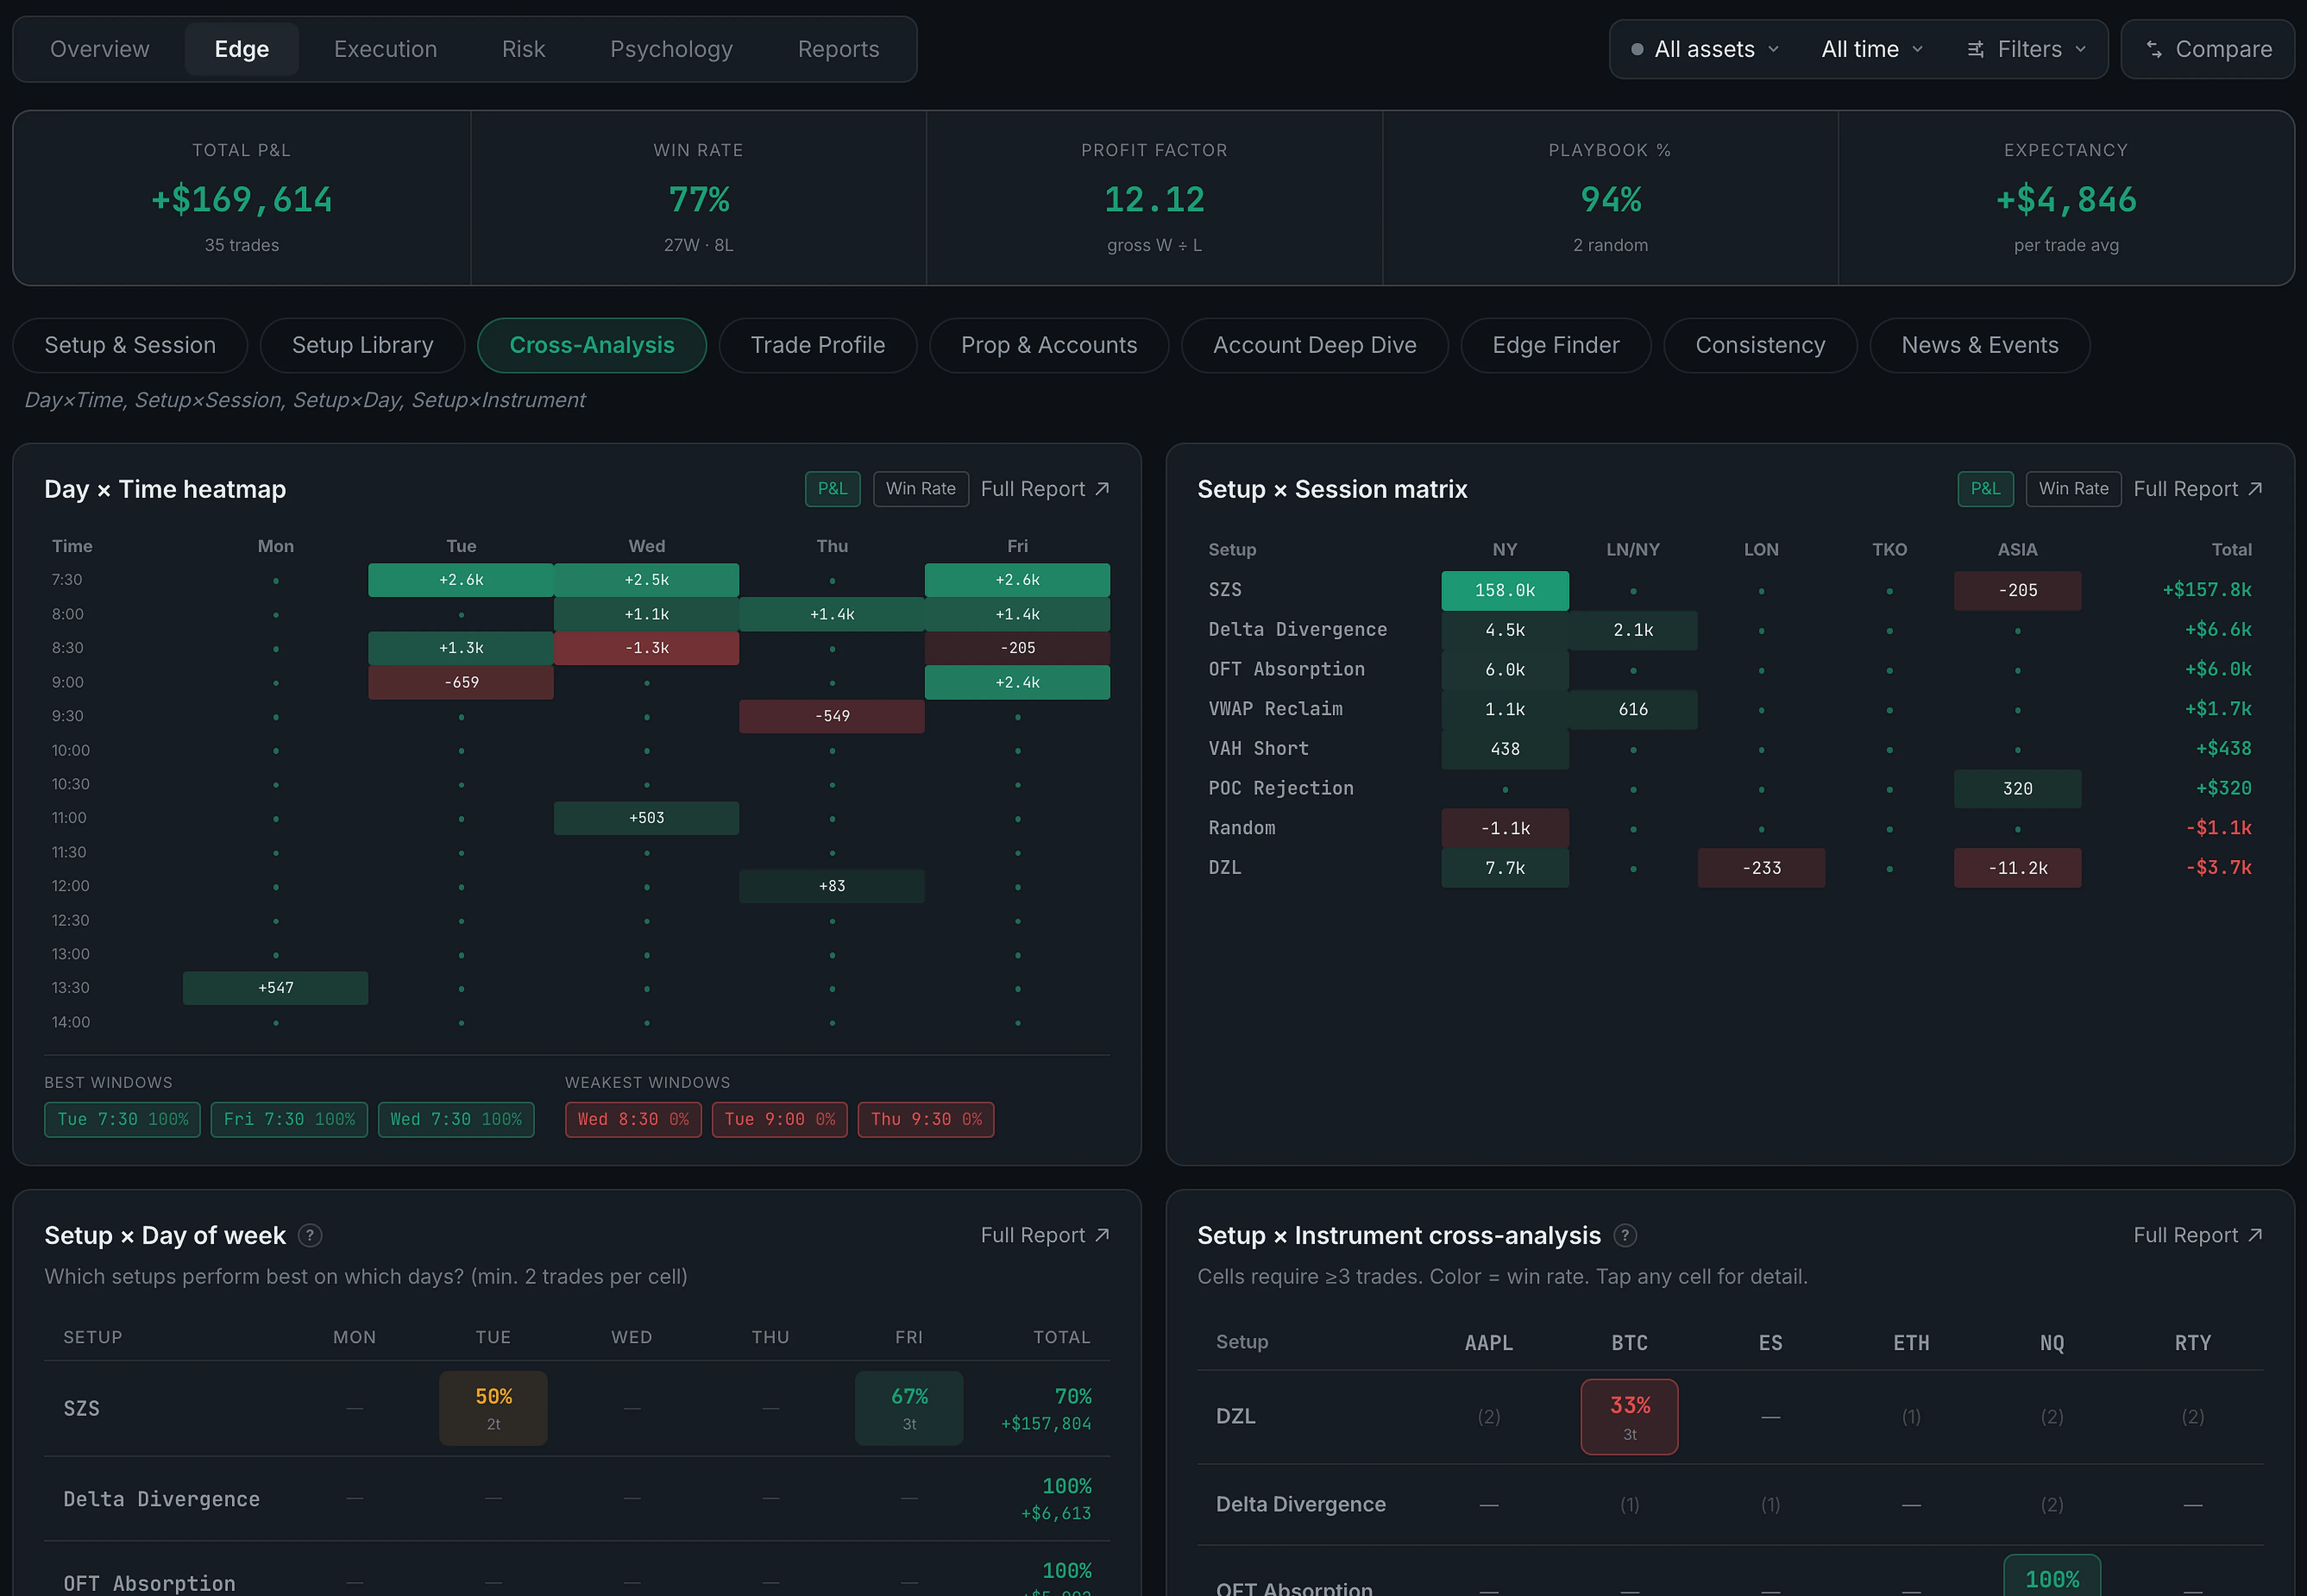Open Prop & Accounts section

click(x=1049, y=345)
